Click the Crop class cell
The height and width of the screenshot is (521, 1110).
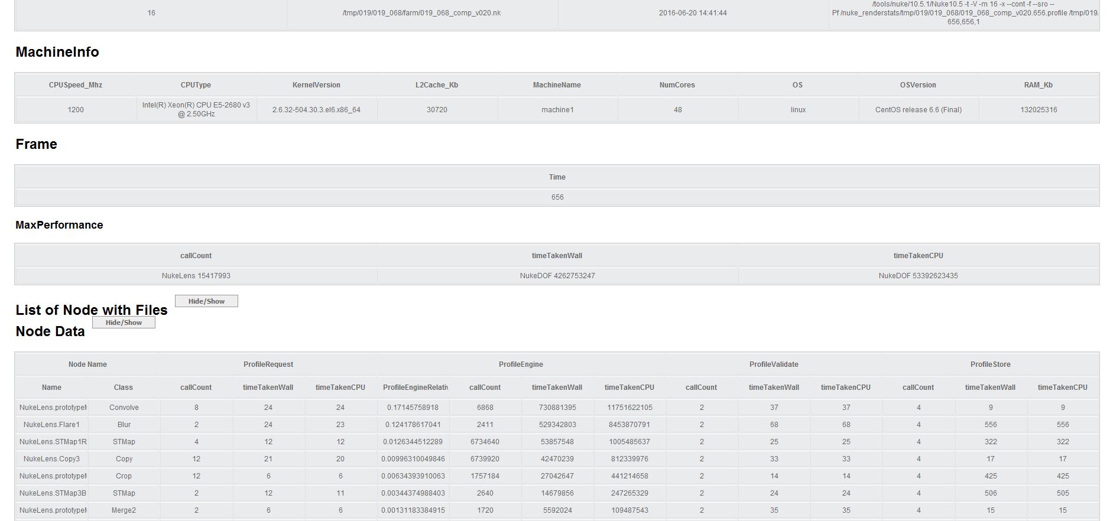click(124, 476)
